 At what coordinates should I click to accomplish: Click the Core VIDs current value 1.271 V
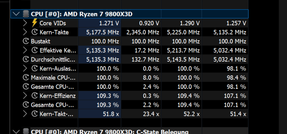pos(109,23)
